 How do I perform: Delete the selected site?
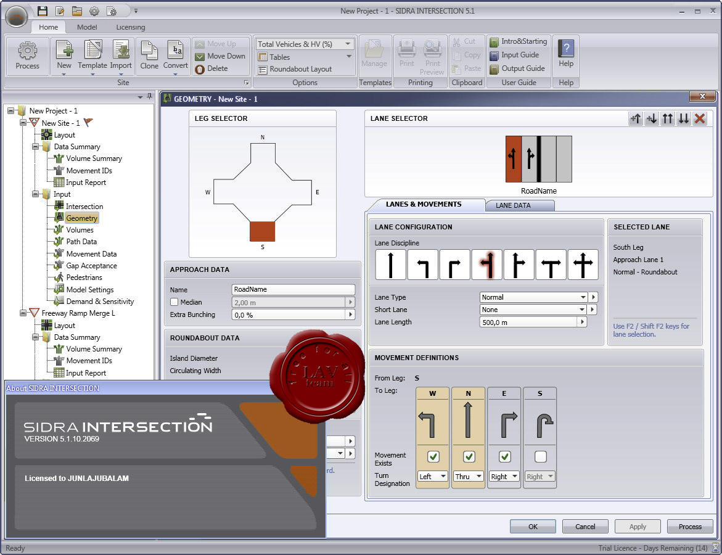coord(211,68)
